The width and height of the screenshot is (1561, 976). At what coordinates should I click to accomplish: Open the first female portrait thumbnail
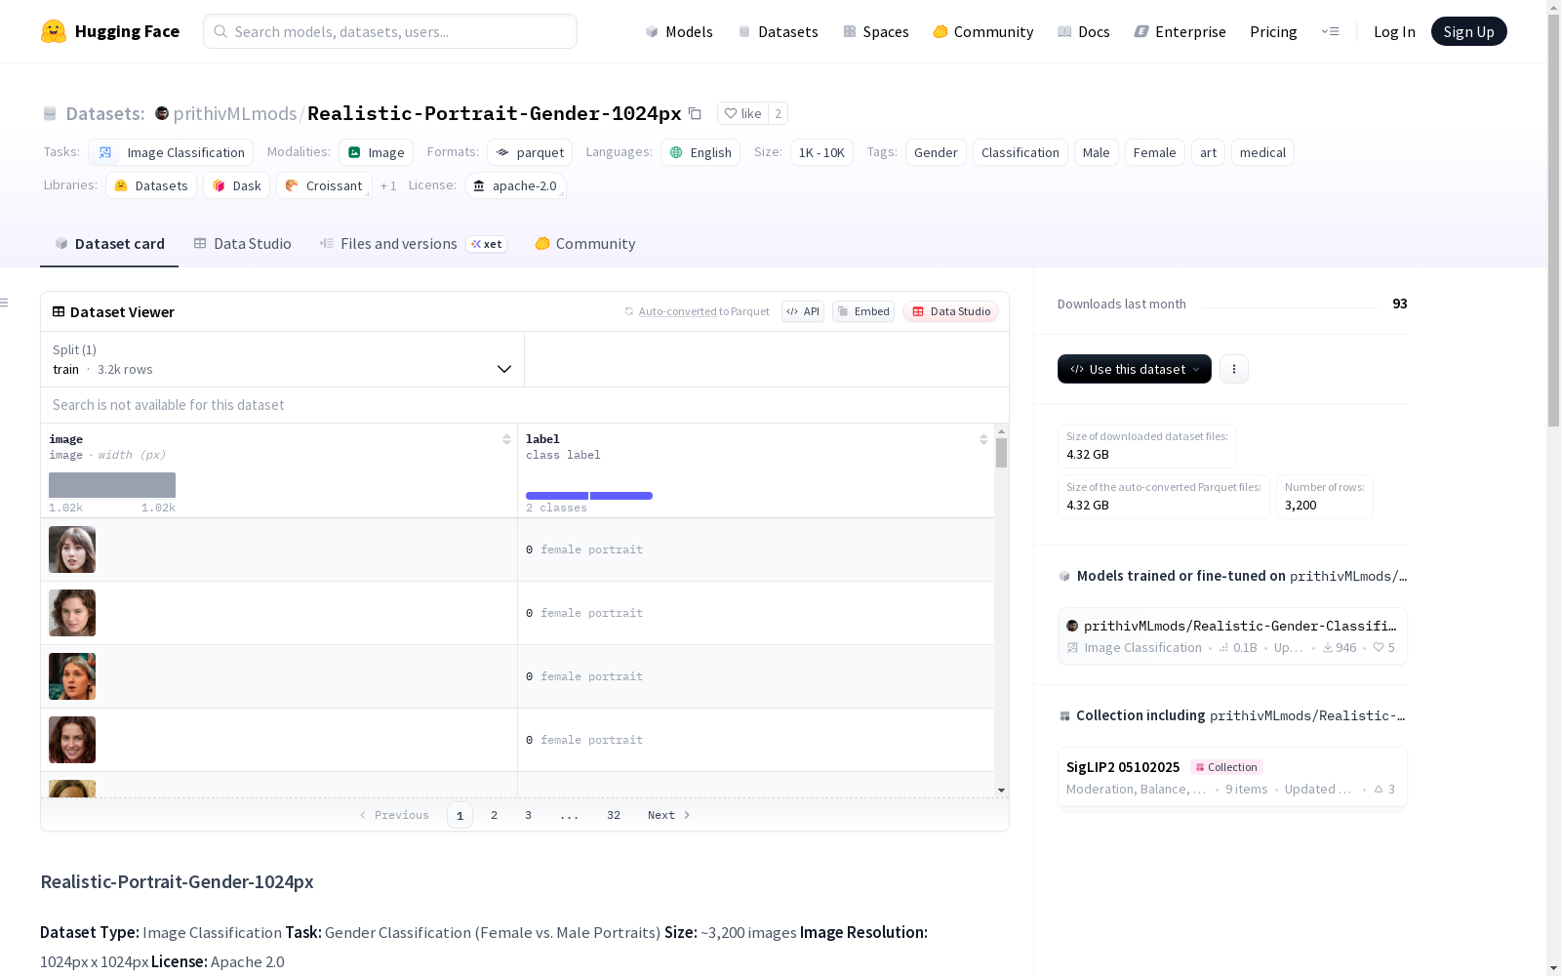point(72,549)
